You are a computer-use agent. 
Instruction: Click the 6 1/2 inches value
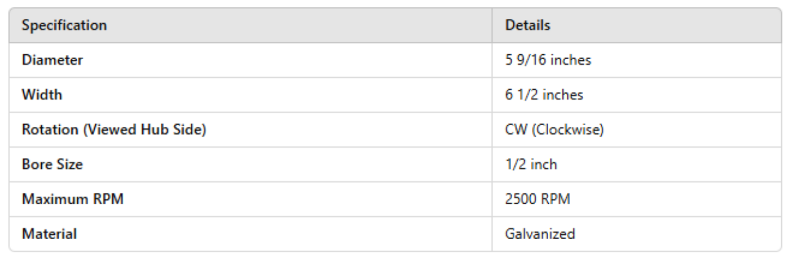tap(544, 95)
